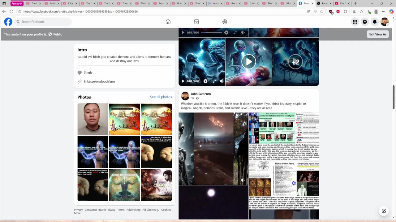Screen dimensions: 396x222
Task: Play the 0:00 / 0:06 alien video
Action: pos(183,81)
